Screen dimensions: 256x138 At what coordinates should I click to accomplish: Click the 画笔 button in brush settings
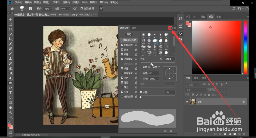pyautogui.click(x=129, y=34)
